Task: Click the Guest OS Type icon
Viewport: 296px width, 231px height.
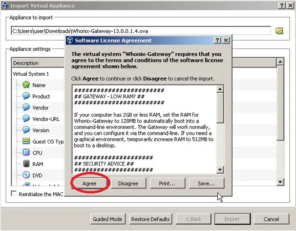Action: click(26, 141)
